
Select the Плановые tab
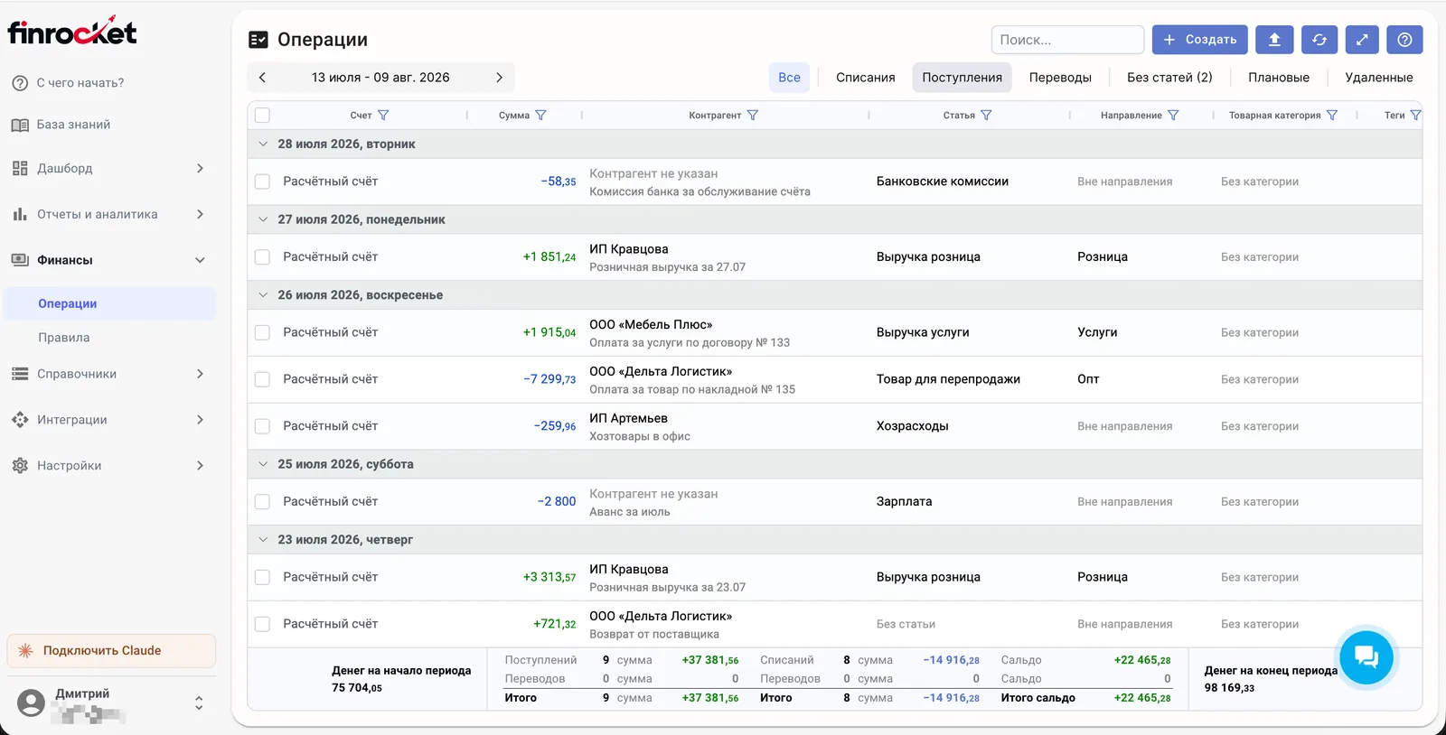1279,78
